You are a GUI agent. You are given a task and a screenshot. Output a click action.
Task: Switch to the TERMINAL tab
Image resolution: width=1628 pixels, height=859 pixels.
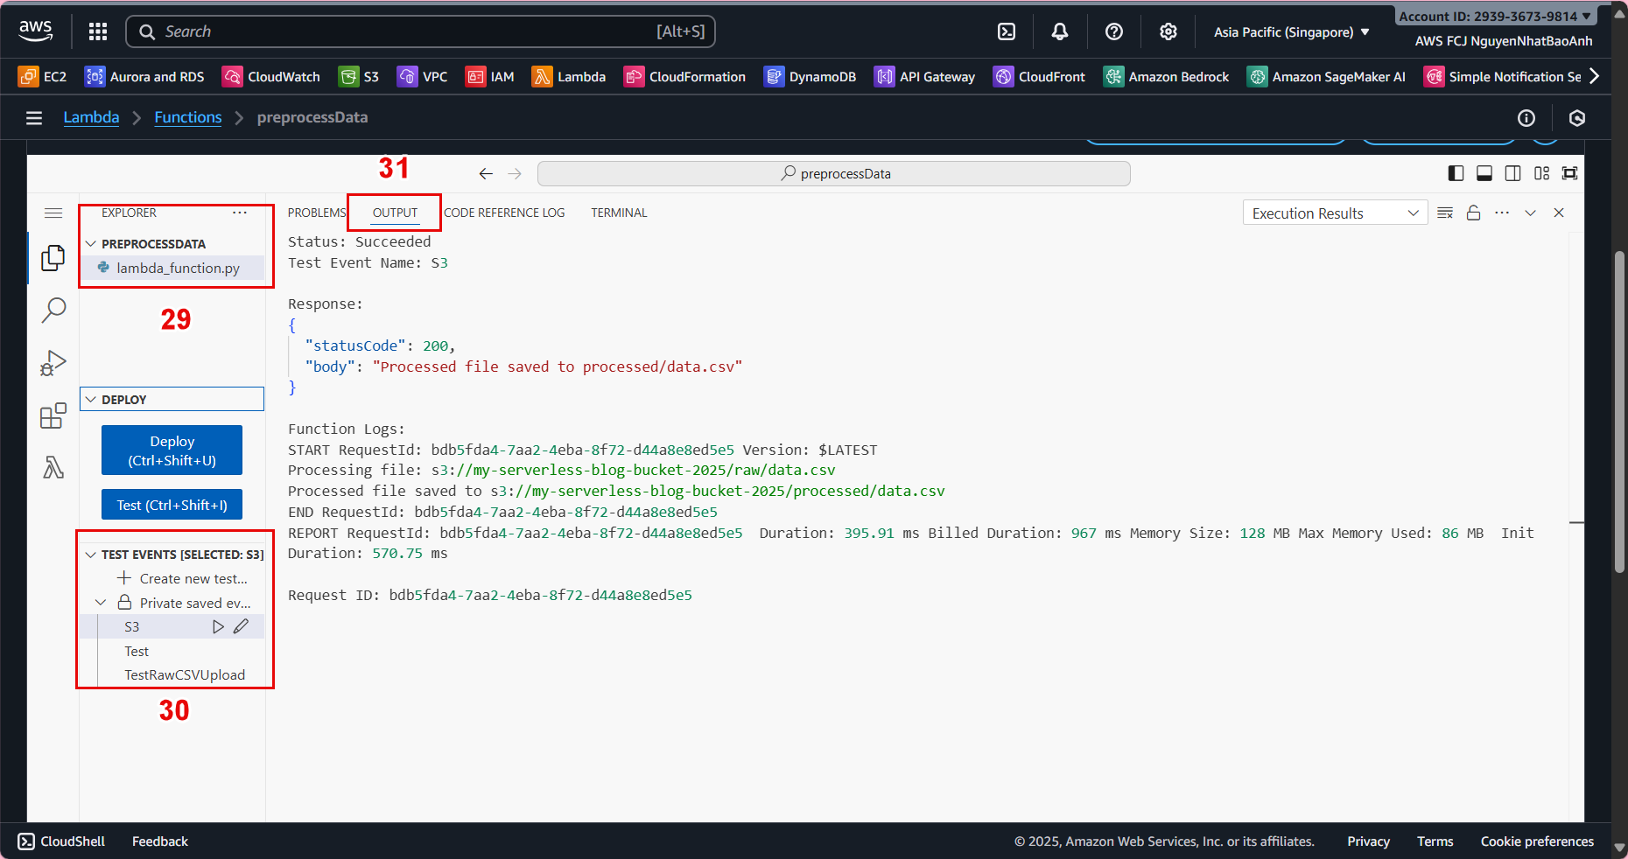tap(619, 213)
